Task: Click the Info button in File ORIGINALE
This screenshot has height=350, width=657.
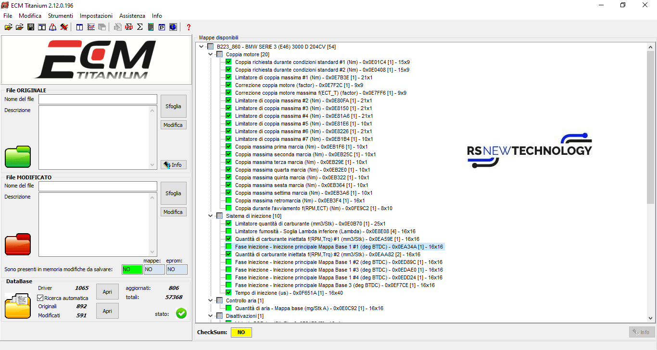Action: coord(174,165)
